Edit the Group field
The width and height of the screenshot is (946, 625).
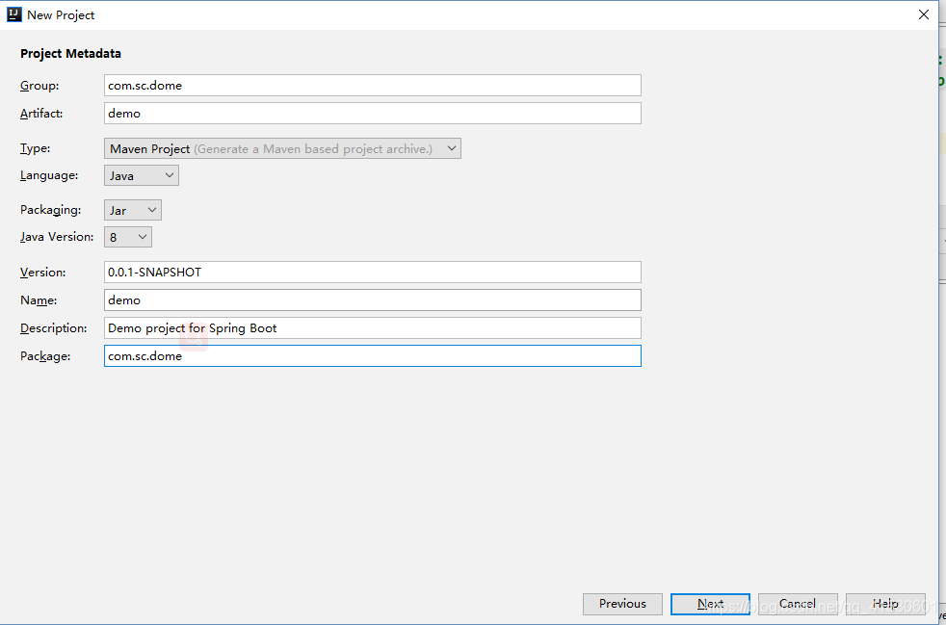click(x=372, y=85)
